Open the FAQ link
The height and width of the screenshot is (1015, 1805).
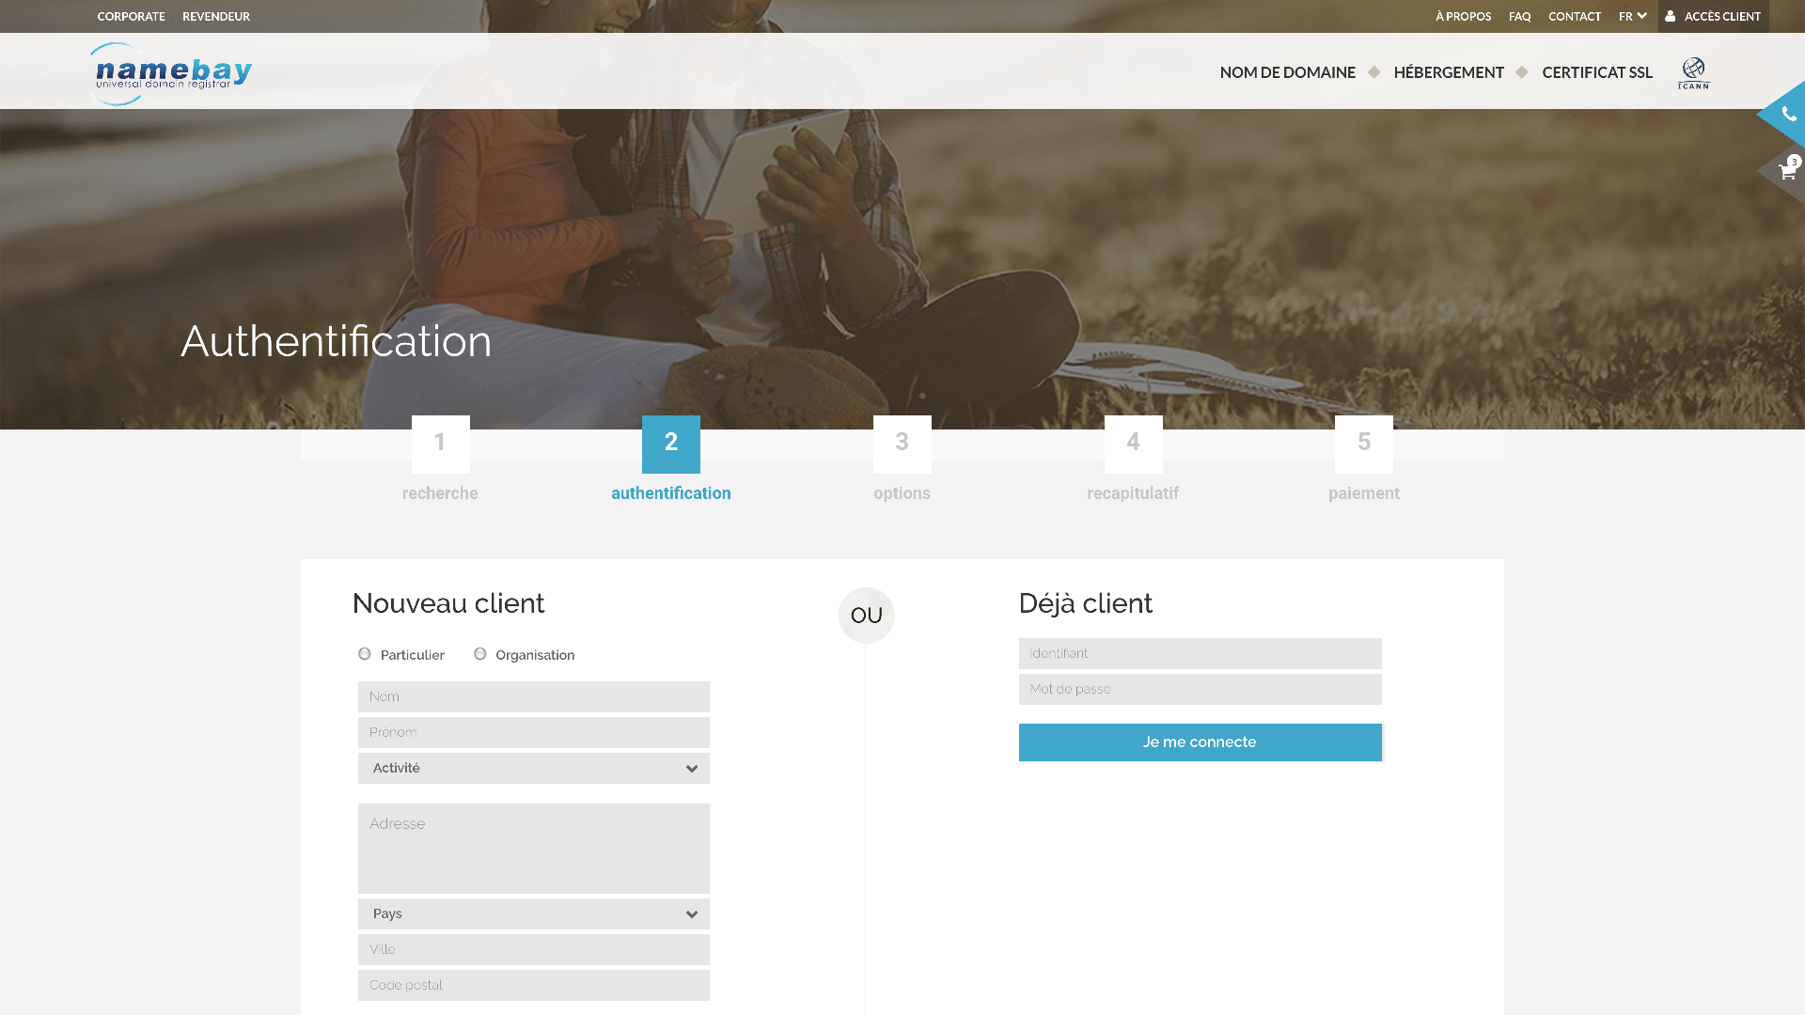[1519, 16]
